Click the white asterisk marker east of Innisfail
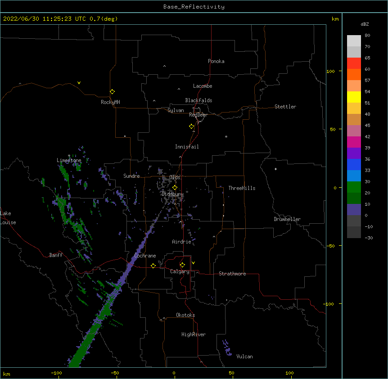 click(226, 136)
